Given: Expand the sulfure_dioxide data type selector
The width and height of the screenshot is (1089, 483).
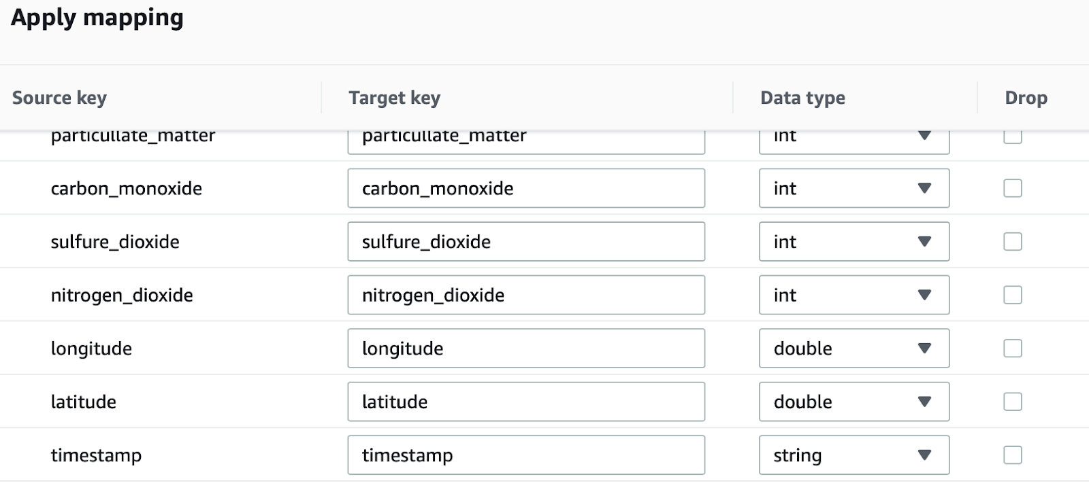Looking at the screenshot, I should 854,242.
